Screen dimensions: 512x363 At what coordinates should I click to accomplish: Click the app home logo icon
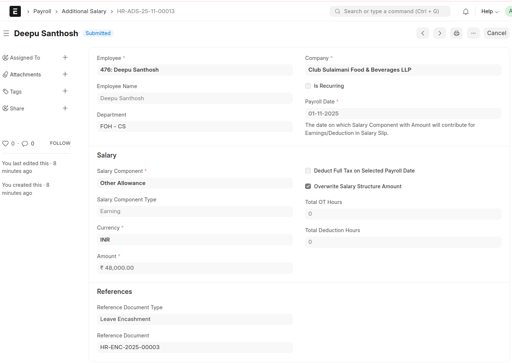pos(15,11)
